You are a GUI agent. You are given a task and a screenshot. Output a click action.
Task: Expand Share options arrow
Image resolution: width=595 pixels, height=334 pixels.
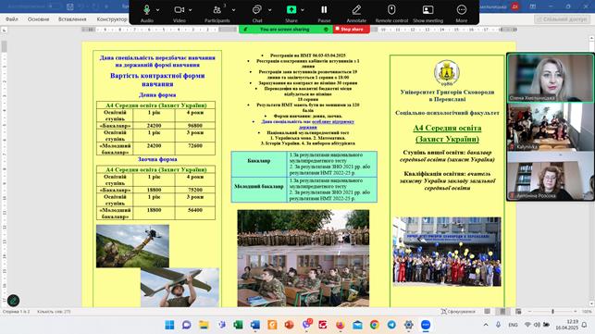303,10
